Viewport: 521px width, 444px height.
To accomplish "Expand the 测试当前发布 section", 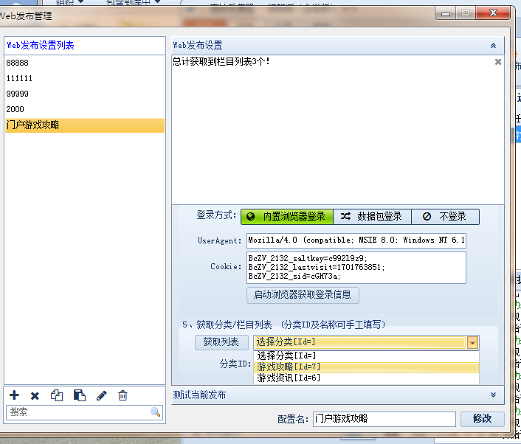I will 493,395.
